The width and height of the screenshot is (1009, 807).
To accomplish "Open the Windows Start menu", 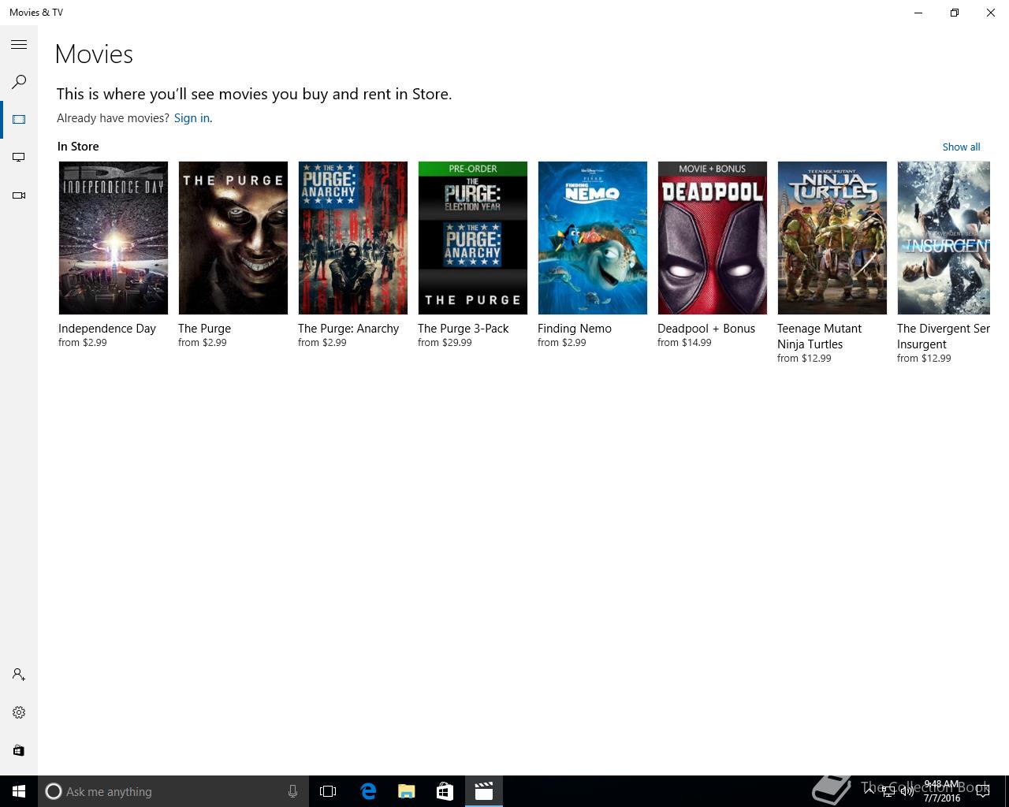I will [19, 791].
